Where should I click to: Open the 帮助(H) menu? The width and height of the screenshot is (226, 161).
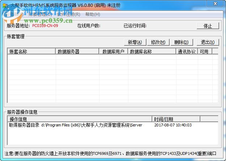(93, 14)
